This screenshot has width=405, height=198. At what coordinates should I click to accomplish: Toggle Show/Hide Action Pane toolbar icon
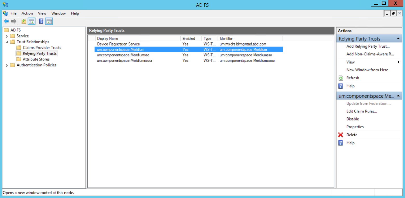coord(49,21)
